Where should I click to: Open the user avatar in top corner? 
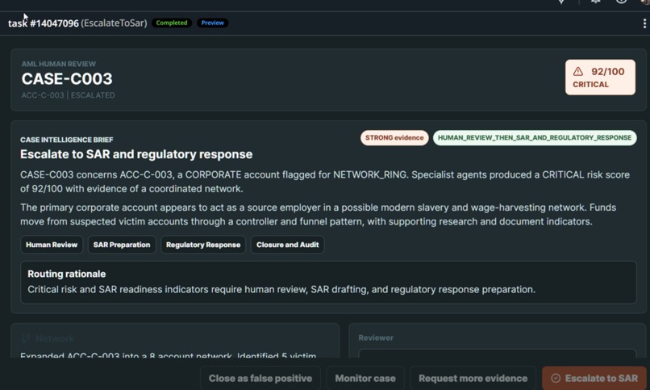[645, 2]
